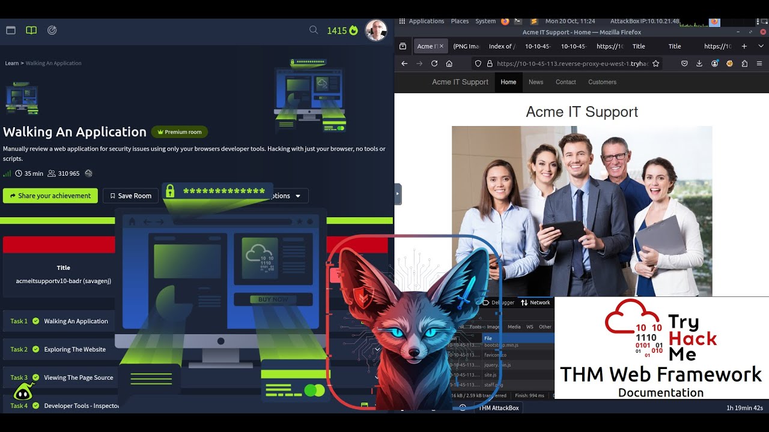Switch to the (PNG Image tab

pos(466,46)
